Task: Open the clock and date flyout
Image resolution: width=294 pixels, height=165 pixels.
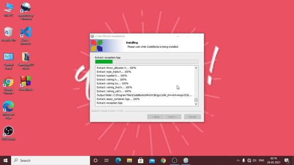Action: pyautogui.click(x=274, y=160)
